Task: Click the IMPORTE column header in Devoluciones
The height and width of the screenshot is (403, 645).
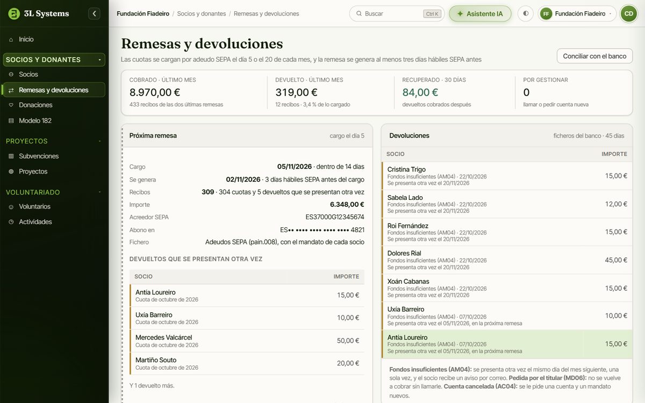Action: 614,154
